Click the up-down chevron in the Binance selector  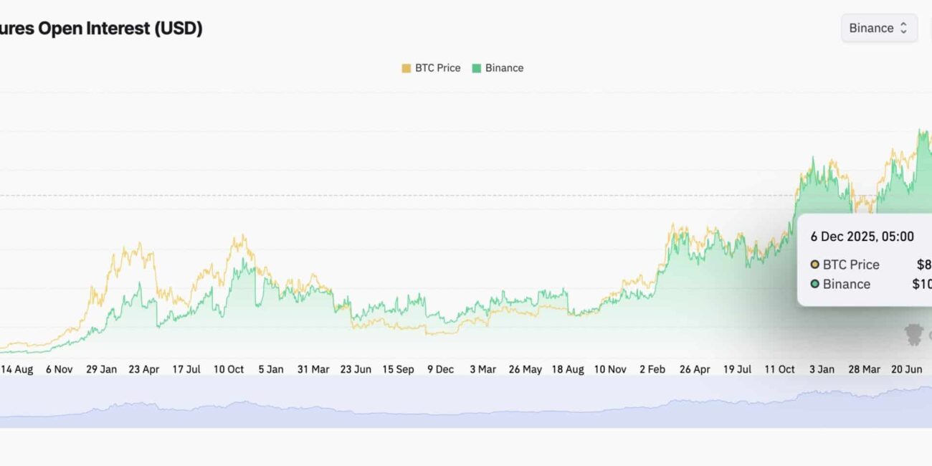coord(903,28)
